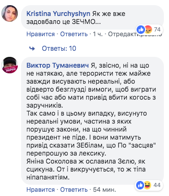Expand 'Ответы: 10' replies thread
169x196 pixels.
pos(59,48)
